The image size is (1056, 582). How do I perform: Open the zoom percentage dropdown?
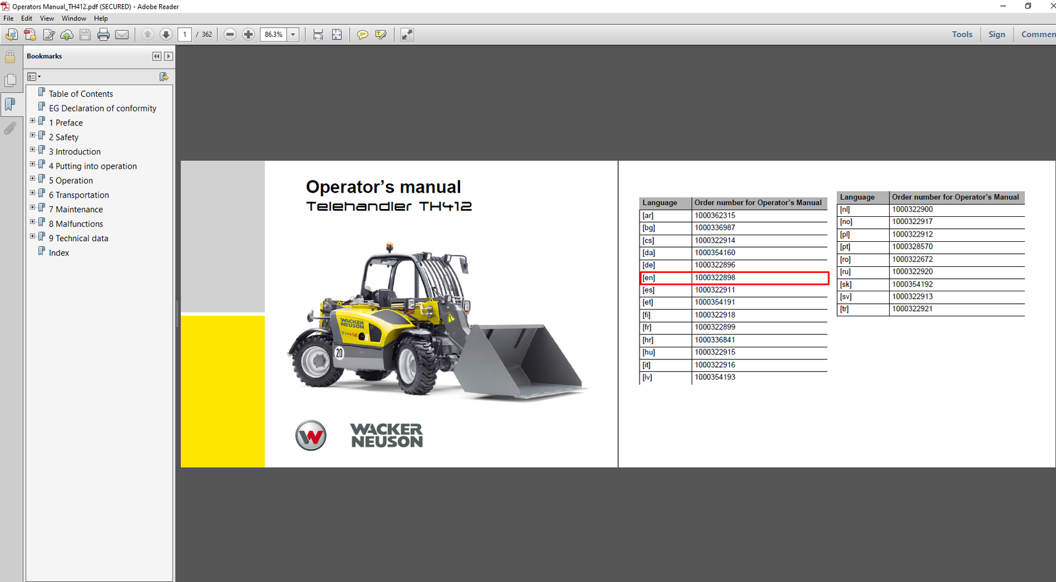[293, 35]
